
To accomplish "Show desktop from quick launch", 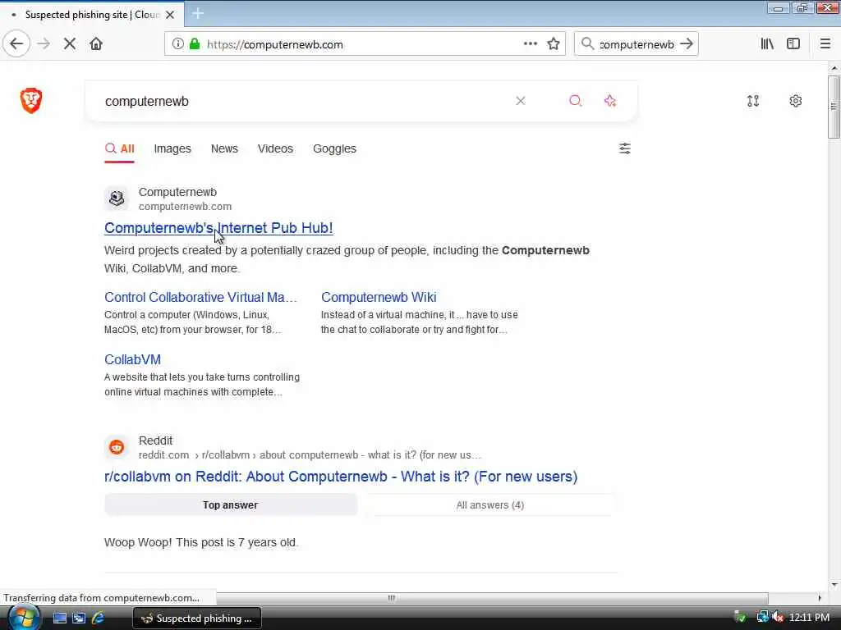I will coord(59,619).
